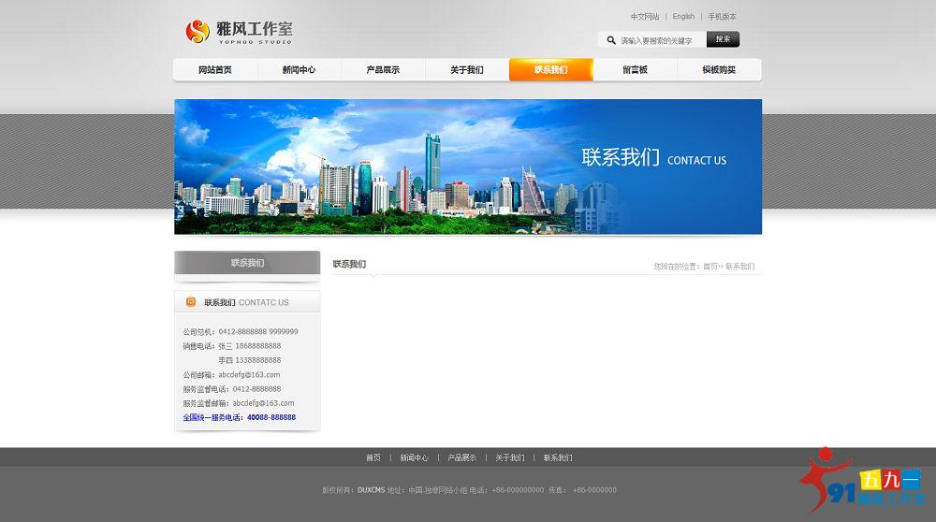Image resolution: width=936 pixels, height=522 pixels.
Task: Click the 服务监督电话 0412-8888888 line
Action: tap(231, 389)
